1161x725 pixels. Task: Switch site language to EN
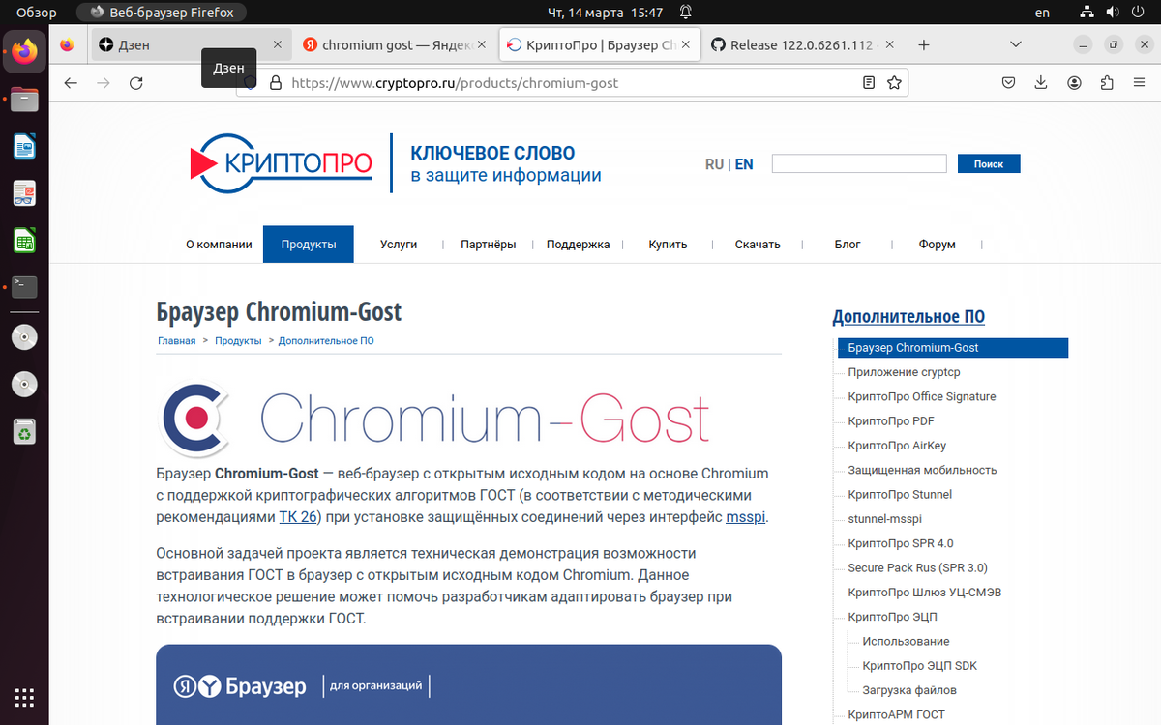[744, 164]
